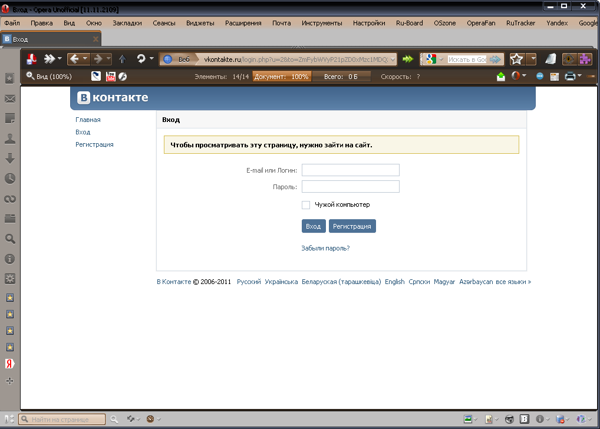Open the Contacts panel person icon
This screenshot has width=600, height=429.
[x=10, y=139]
